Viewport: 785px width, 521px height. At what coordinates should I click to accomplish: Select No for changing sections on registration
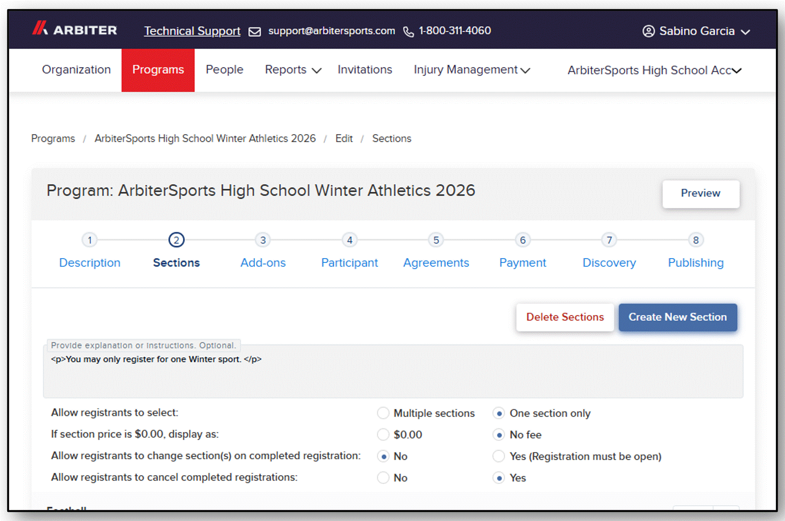(383, 456)
